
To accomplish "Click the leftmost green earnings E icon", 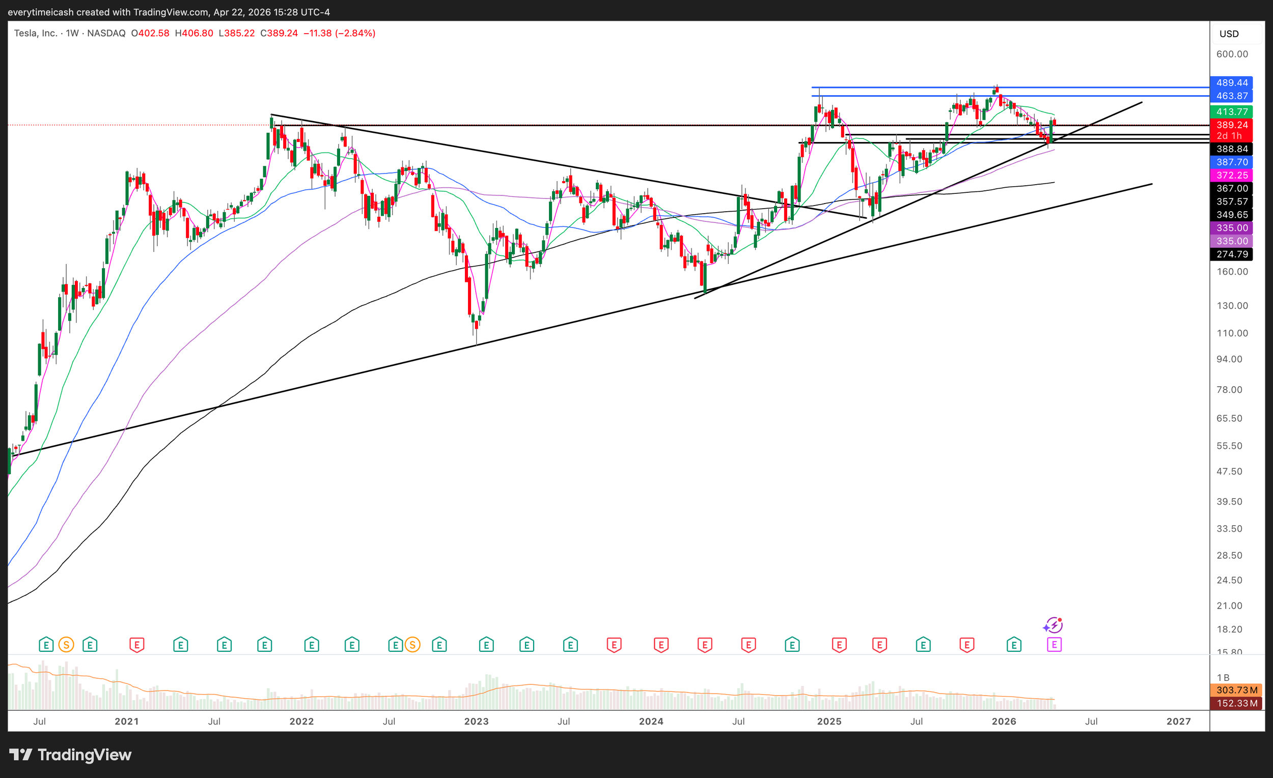I will point(46,644).
